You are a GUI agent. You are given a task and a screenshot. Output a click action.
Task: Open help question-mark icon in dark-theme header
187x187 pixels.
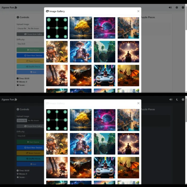pos(183,99)
